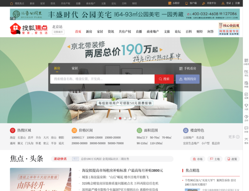Click the 置顶 back-to-top icon
The height and width of the screenshot is (191, 249).
(x=246, y=139)
